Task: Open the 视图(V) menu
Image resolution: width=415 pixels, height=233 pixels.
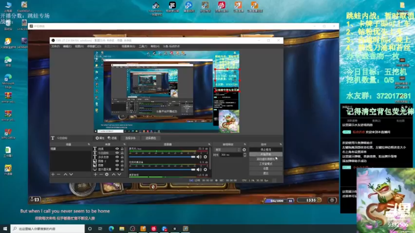Action: [x=79, y=46]
